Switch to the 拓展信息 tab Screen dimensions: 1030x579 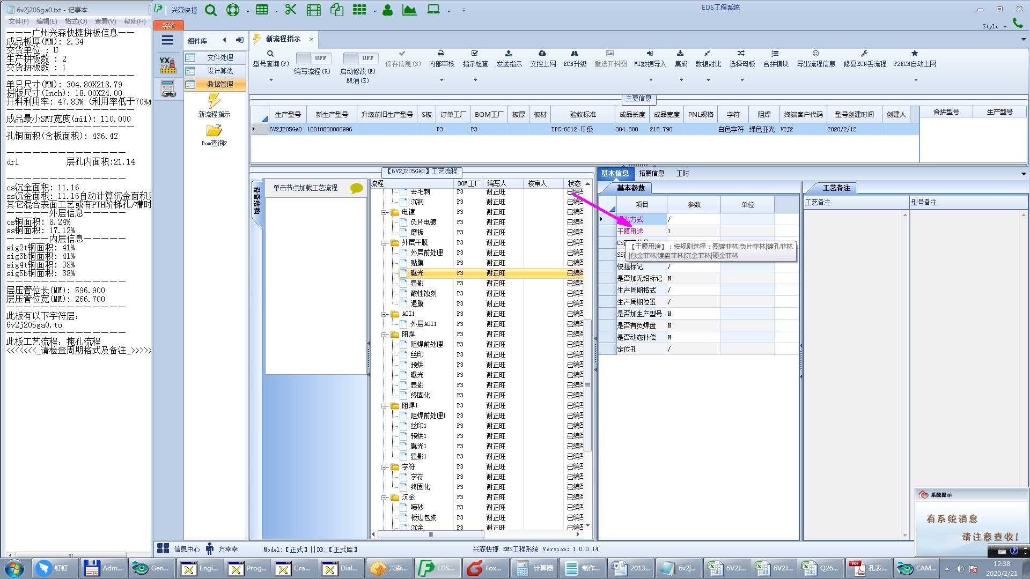pos(651,173)
